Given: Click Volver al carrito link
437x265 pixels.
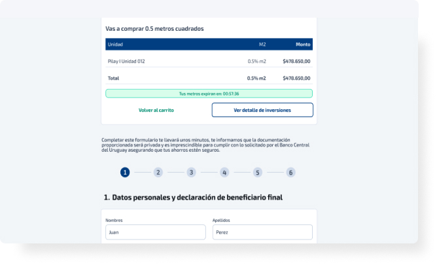Looking at the screenshot, I should pyautogui.click(x=156, y=110).
